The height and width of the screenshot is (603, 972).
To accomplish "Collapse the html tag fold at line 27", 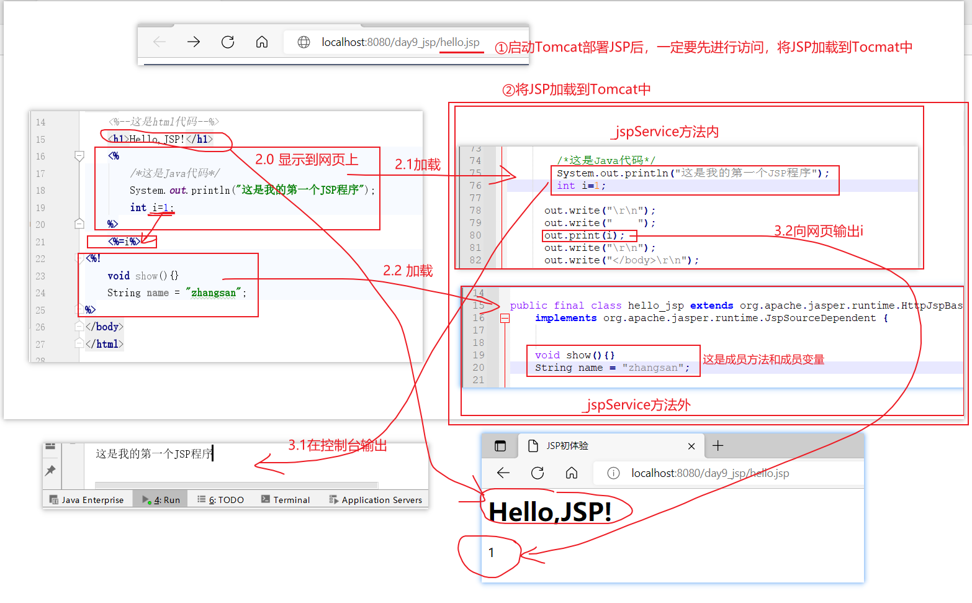I will [79, 343].
